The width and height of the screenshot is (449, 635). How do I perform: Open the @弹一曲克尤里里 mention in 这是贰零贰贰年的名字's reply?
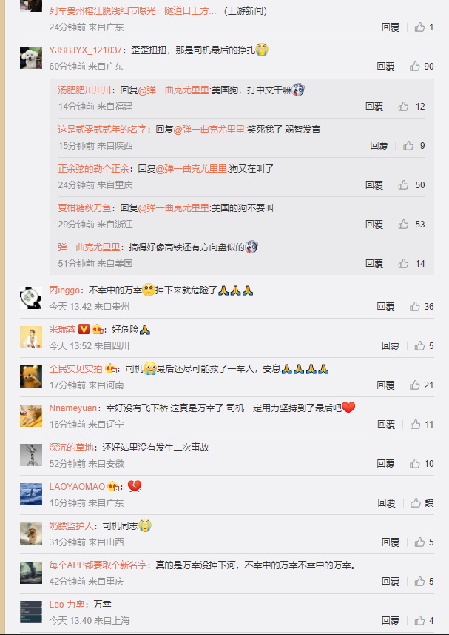(x=209, y=130)
